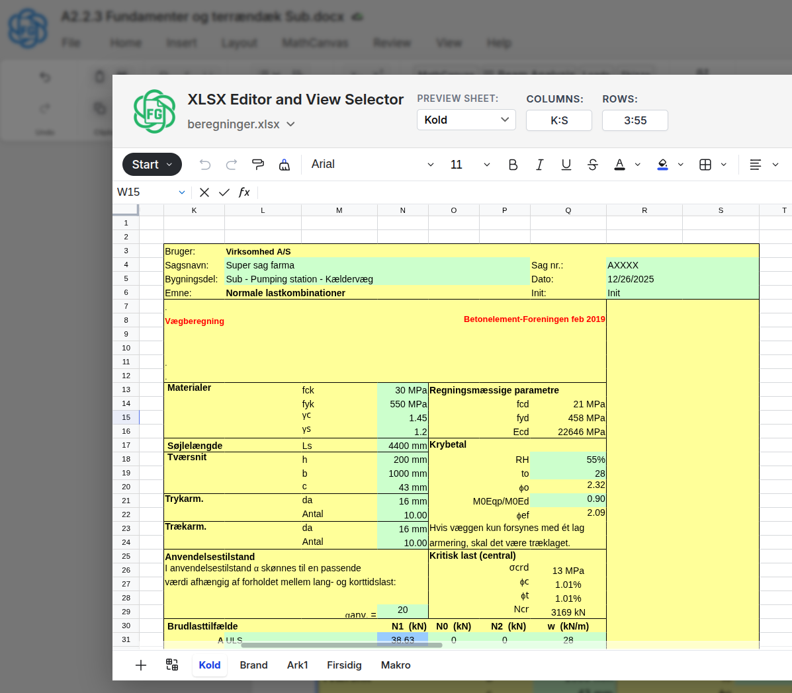Screen dimensions: 792x693
Task: Toggle strikethrough formatting
Action: tap(592, 164)
